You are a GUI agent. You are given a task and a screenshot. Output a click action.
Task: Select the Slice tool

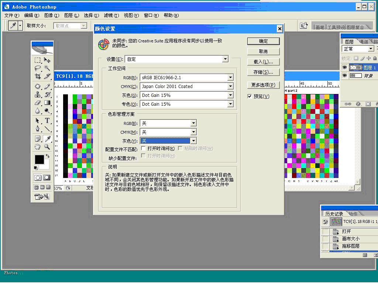[x=47, y=76]
